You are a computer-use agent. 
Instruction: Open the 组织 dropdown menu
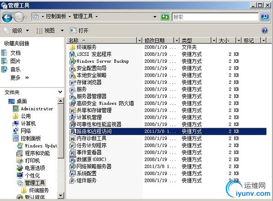pyautogui.click(x=17, y=31)
